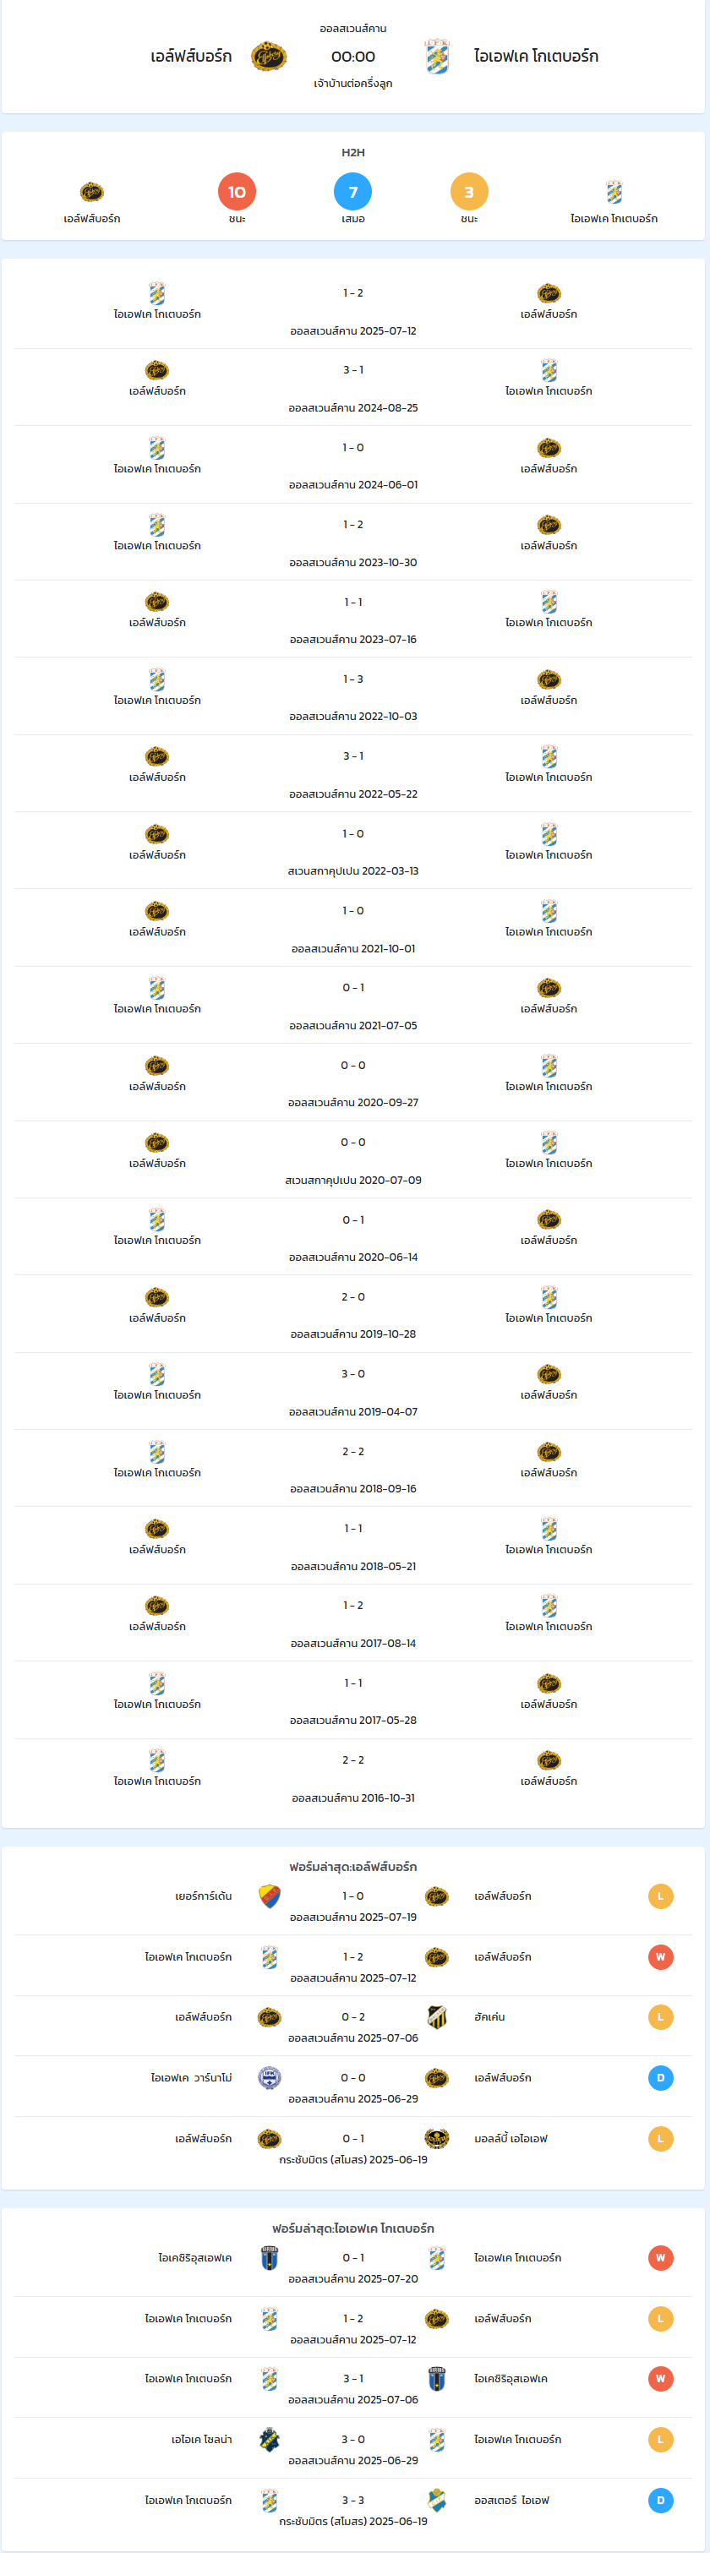Image resolution: width=710 pixels, height=2553 pixels.
Task: Click the Djurgården crest in the Elfsborg form list
Action: coord(270,1896)
